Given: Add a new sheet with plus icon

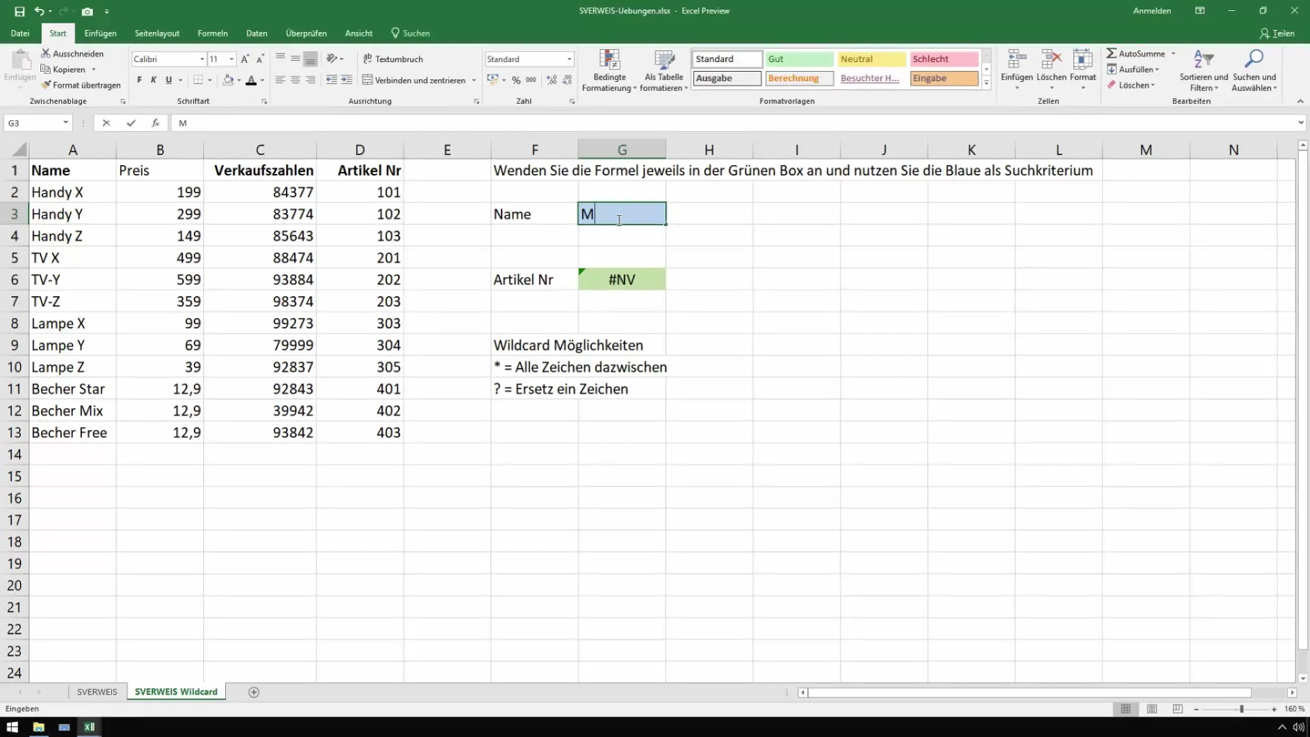Looking at the screenshot, I should [x=254, y=692].
